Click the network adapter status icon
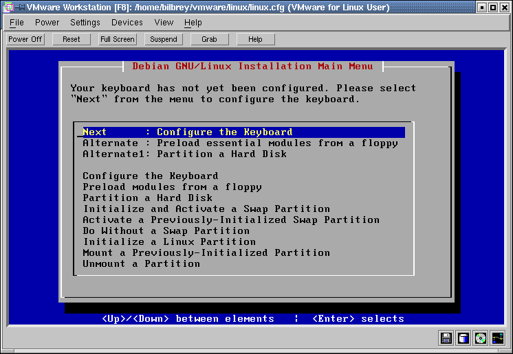This screenshot has height=354, width=513. [498, 338]
